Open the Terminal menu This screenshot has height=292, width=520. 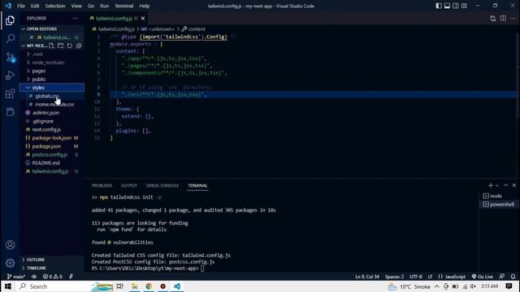coord(124,6)
